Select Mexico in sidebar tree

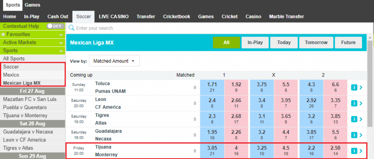(x=33, y=75)
